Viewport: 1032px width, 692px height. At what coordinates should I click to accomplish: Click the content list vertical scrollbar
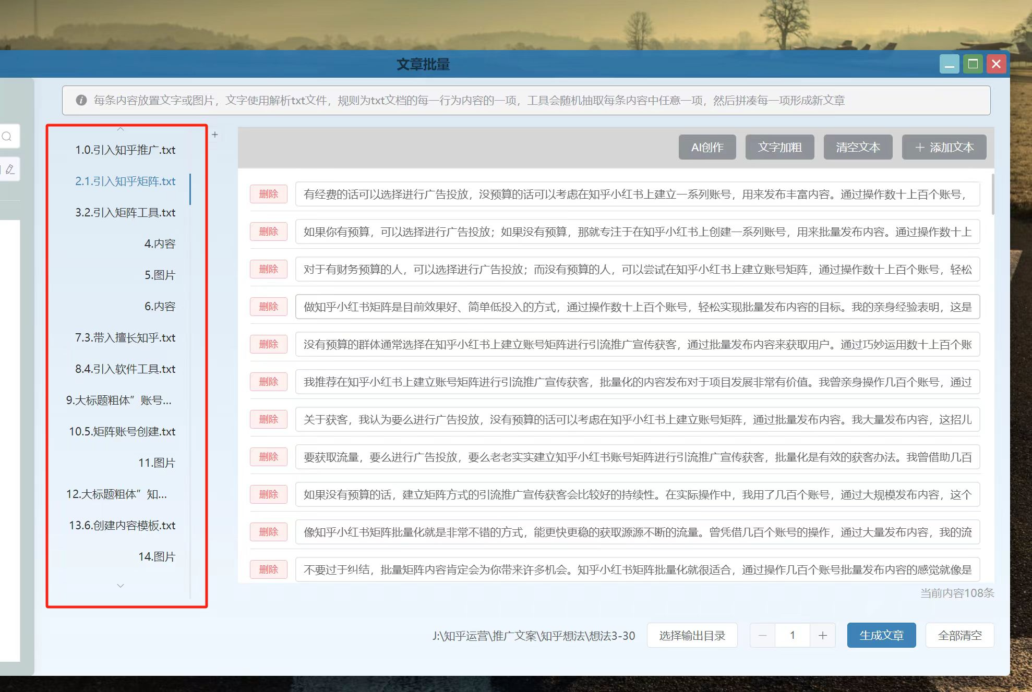[992, 194]
